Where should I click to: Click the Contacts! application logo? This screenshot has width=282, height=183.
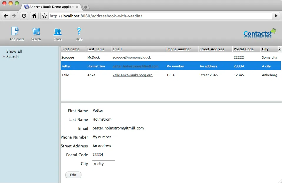[x=259, y=33]
